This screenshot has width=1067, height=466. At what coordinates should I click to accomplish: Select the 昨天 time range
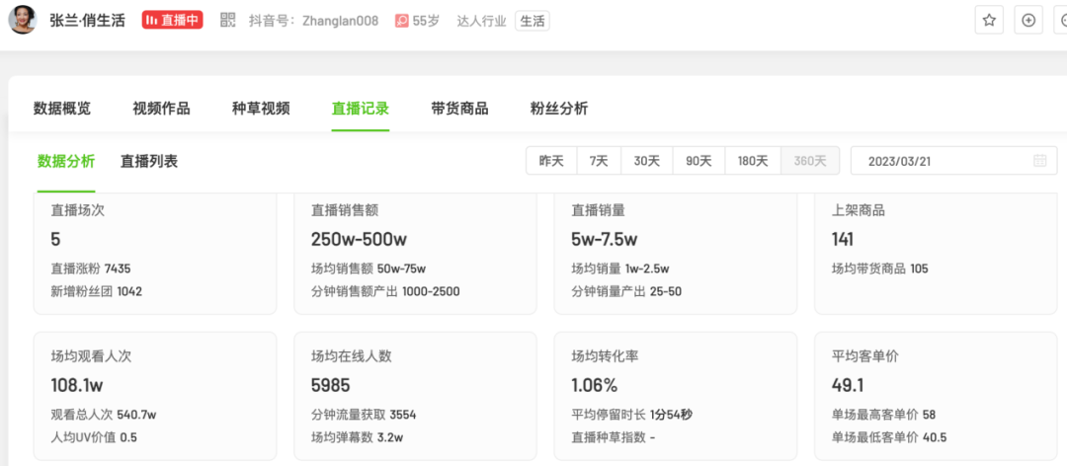[551, 161]
